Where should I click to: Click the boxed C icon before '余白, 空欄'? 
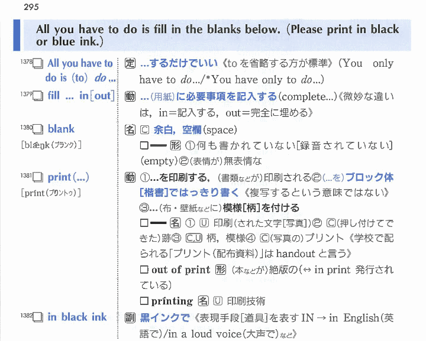pos(144,129)
